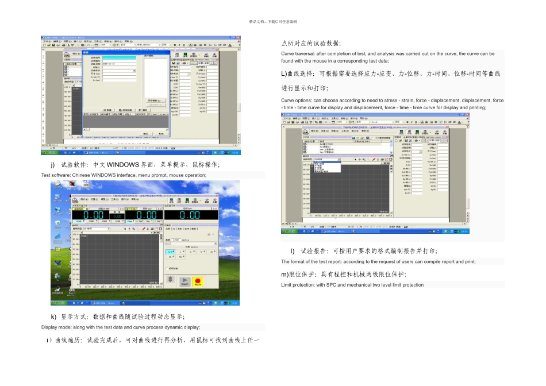Select pointer arrow tool above curve in desktop screenshot

(x=125, y=229)
